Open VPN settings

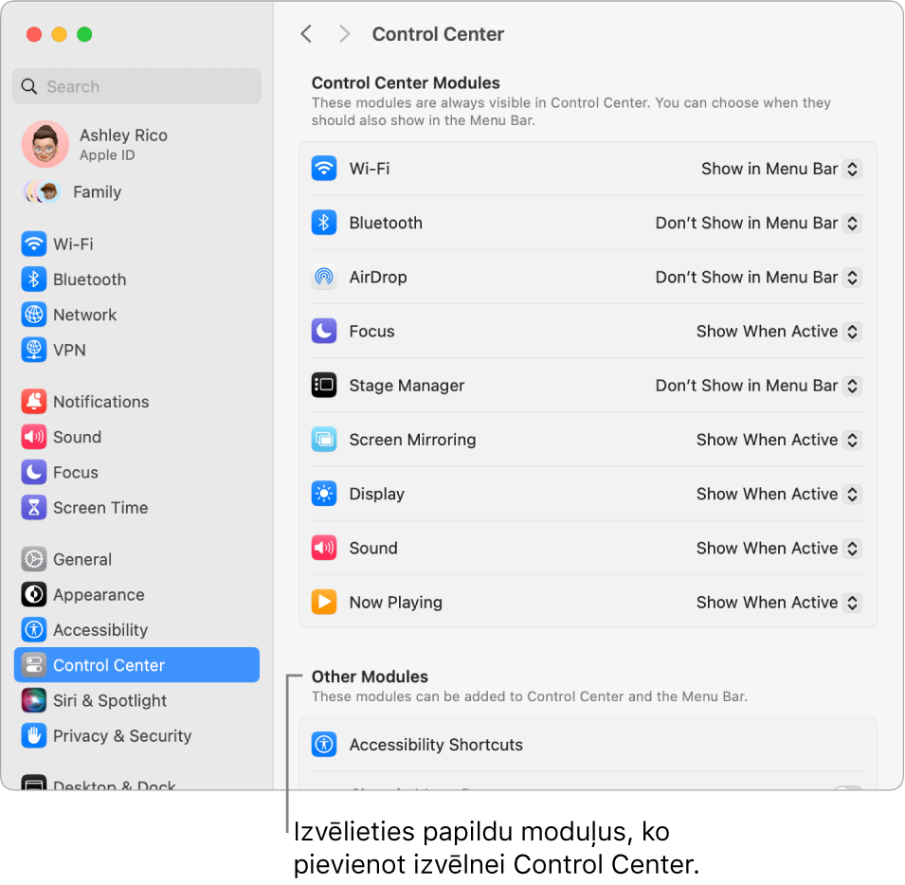tap(33, 350)
